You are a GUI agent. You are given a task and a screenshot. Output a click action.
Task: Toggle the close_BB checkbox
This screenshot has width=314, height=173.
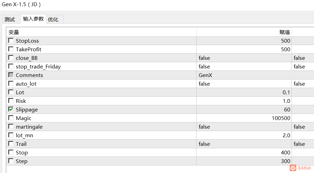[11, 58]
